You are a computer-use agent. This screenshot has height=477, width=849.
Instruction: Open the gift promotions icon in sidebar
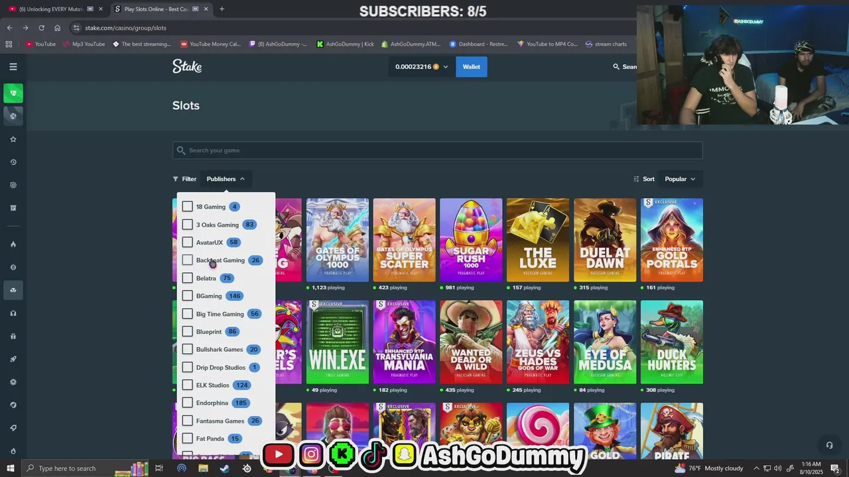click(13, 336)
